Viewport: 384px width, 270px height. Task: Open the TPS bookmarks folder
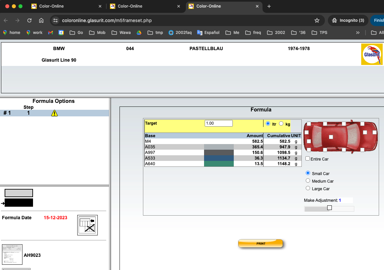tap(319, 33)
